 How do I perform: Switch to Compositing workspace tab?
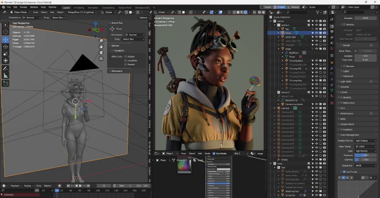[x=108, y=8]
